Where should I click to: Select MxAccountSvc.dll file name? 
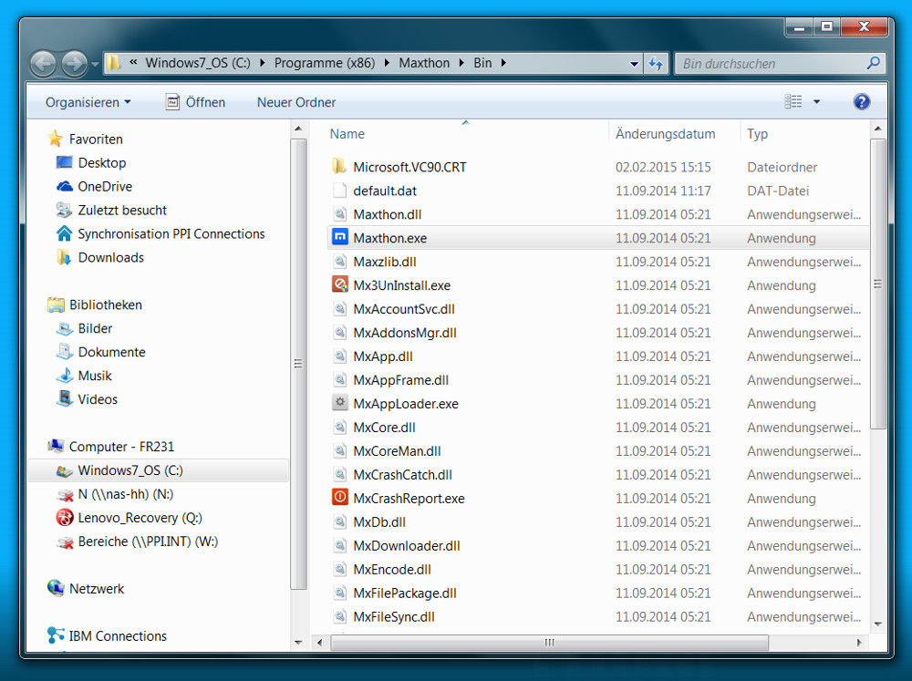point(404,309)
